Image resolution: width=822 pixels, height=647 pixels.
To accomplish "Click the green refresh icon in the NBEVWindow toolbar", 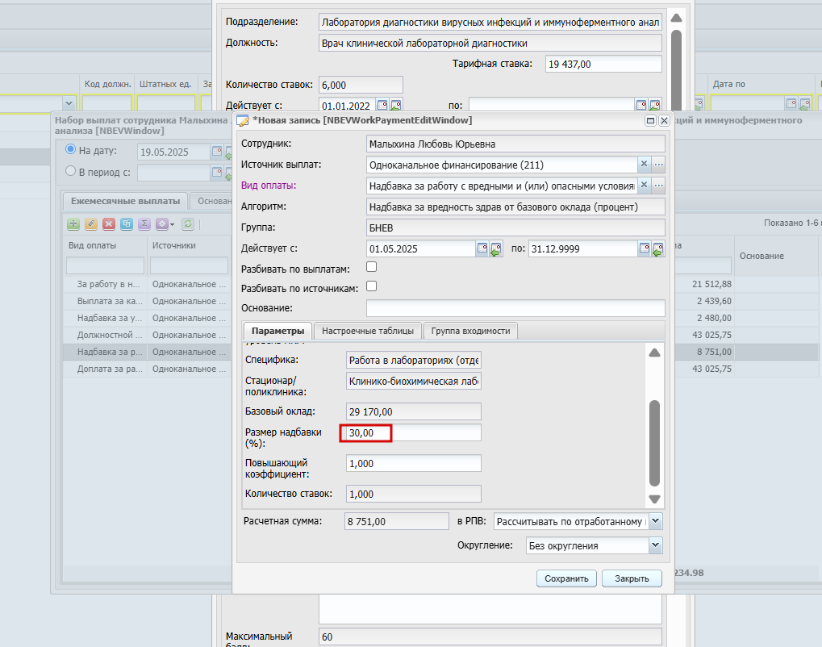I will pos(188,224).
